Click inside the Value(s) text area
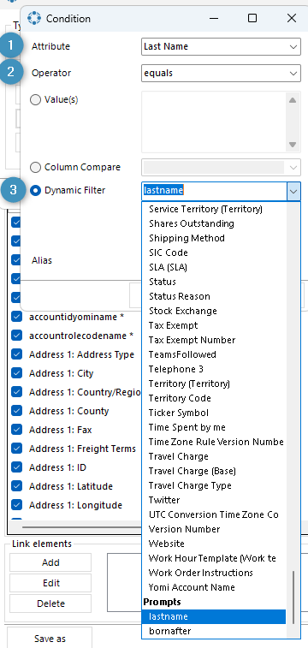The width and height of the screenshot is (308, 648). pos(213,122)
